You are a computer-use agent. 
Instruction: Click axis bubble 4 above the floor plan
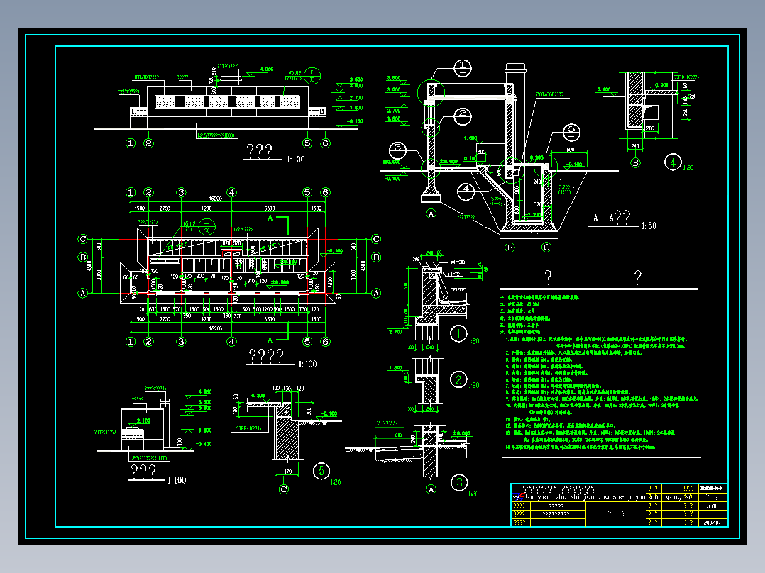[x=232, y=193]
